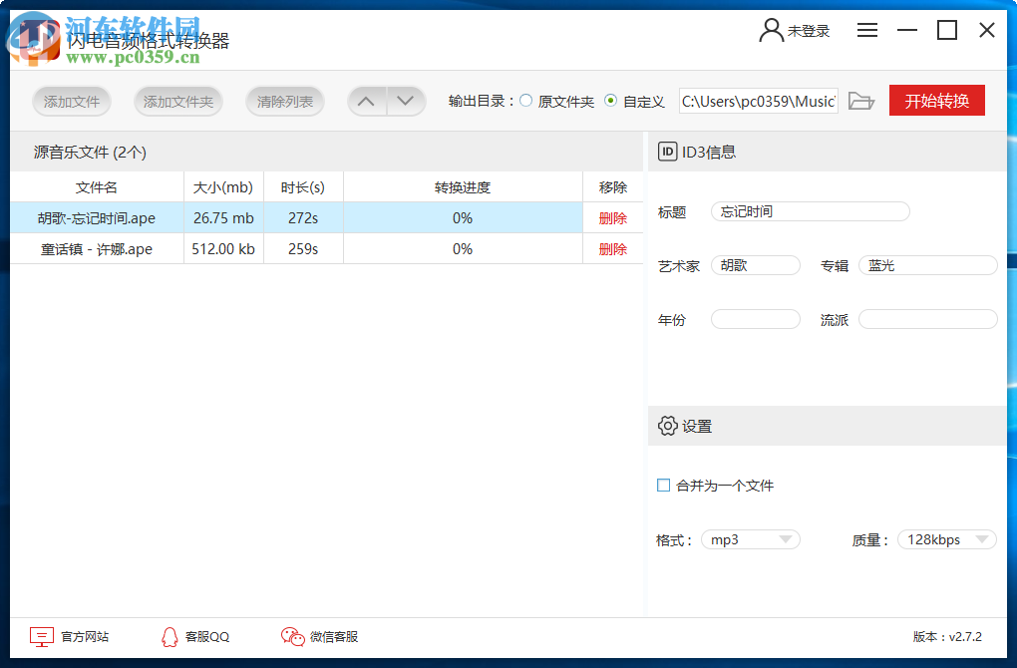Viewport: 1017px width, 668px height.
Task: Click the 0% progress cell of 胡歌-忘记时间.ape
Action: coord(462,217)
